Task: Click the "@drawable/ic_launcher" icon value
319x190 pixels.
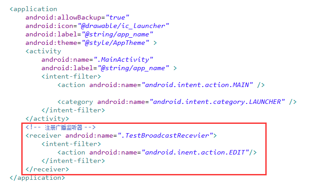Action: [123, 26]
